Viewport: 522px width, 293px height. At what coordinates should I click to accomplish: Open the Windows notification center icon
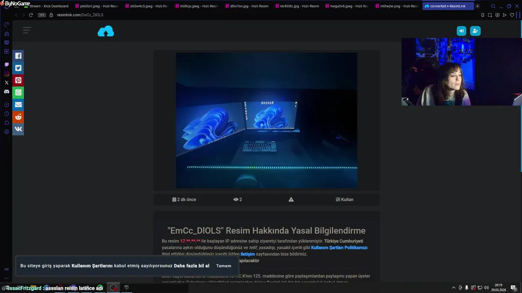[514, 288]
